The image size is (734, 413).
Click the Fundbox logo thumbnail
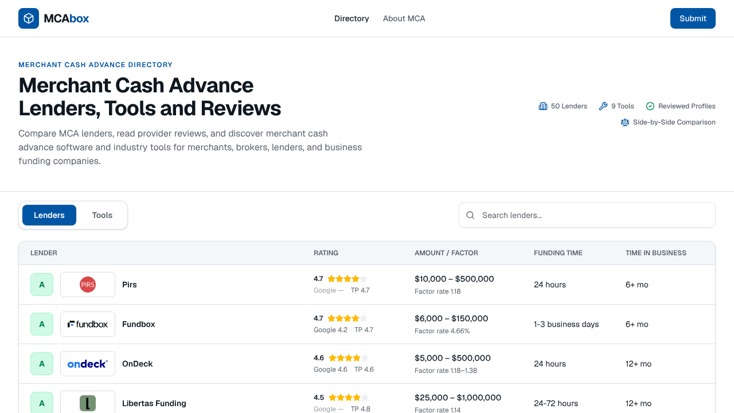pyautogui.click(x=88, y=324)
